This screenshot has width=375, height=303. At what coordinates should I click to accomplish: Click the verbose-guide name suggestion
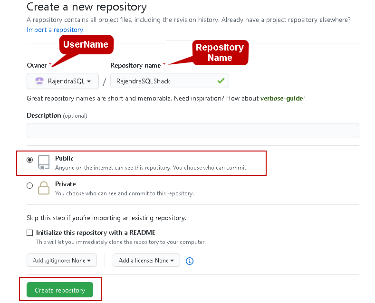(282, 98)
